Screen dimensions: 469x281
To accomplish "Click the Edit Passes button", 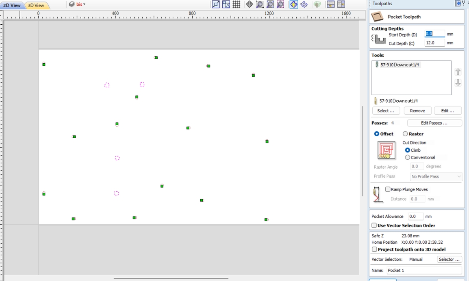I will (x=434, y=122).
